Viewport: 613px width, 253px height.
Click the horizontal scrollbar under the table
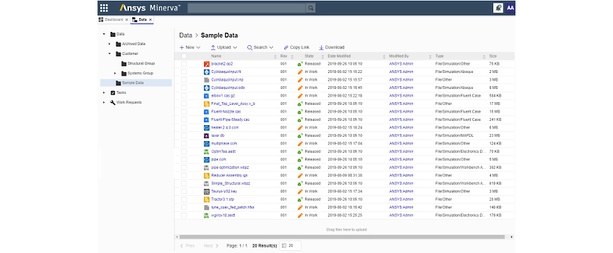pyautogui.click(x=342, y=236)
